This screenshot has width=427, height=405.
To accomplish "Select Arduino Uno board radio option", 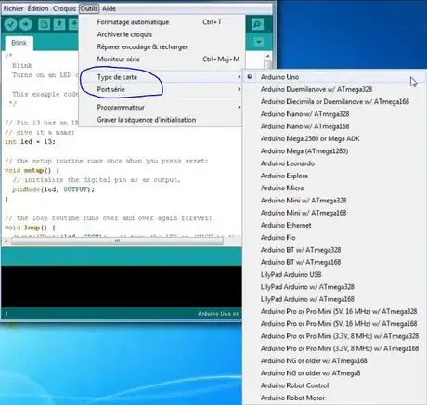I will pyautogui.click(x=334, y=77).
